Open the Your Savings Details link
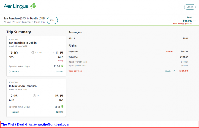The width and height of the screenshot is (199, 128). click(x=168, y=71)
